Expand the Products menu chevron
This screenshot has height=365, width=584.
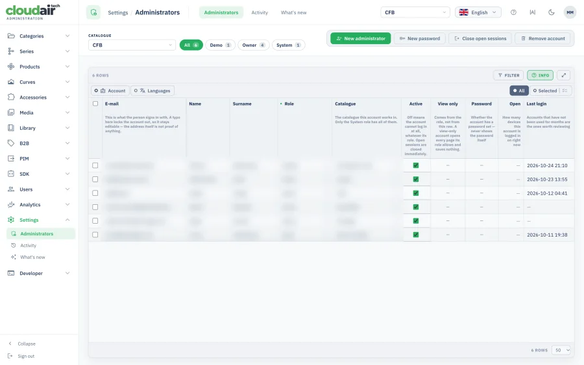(67, 67)
